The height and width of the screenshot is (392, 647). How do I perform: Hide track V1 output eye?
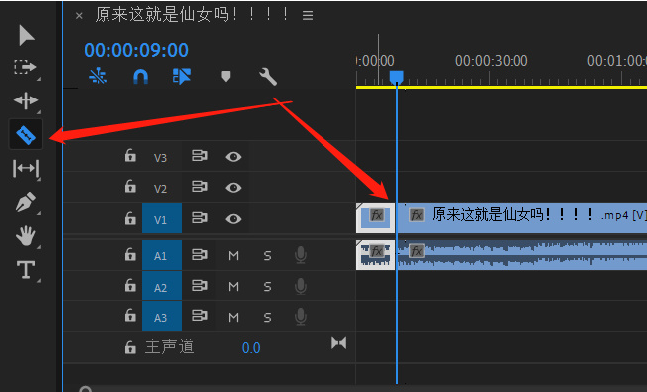tap(233, 218)
